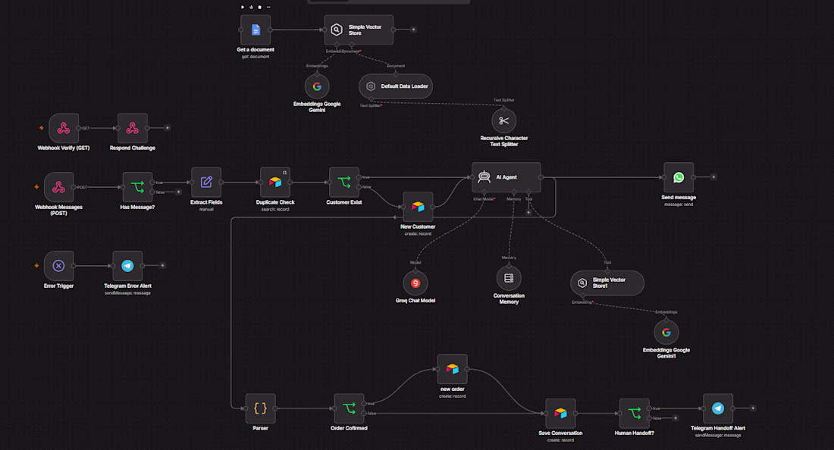The image size is (834, 450).
Task: Add a node on Has Message? false branch
Action: [x=178, y=192]
